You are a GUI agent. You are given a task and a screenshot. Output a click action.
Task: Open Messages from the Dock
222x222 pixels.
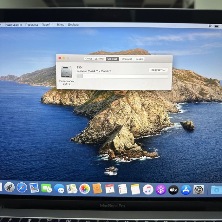(59, 188)
